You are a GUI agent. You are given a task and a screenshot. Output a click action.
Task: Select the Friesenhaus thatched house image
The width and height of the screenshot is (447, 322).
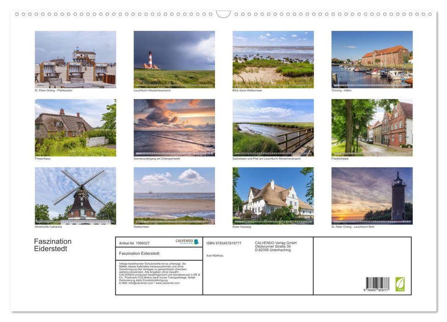click(75, 127)
